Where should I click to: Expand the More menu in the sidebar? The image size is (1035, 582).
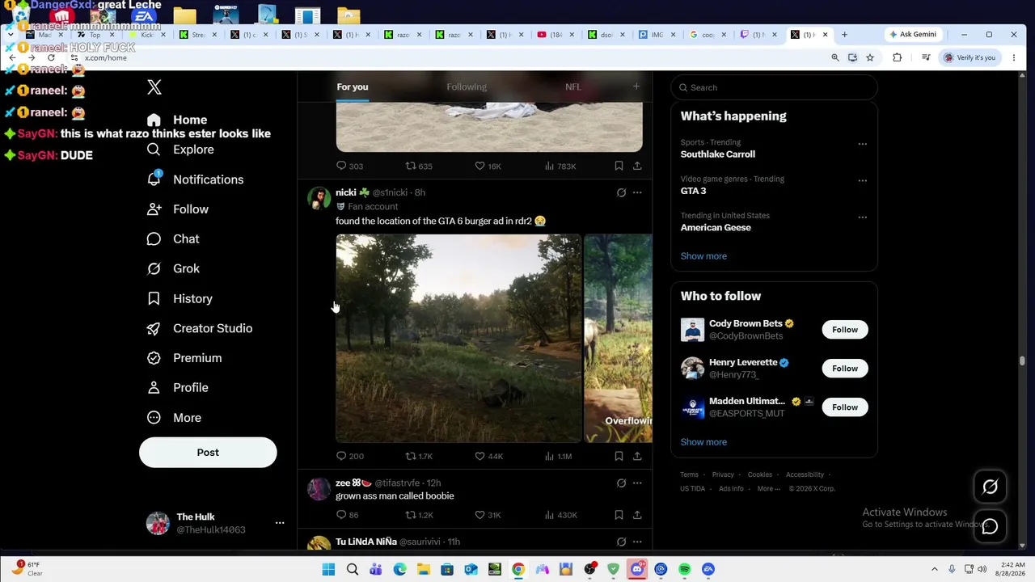(x=174, y=418)
